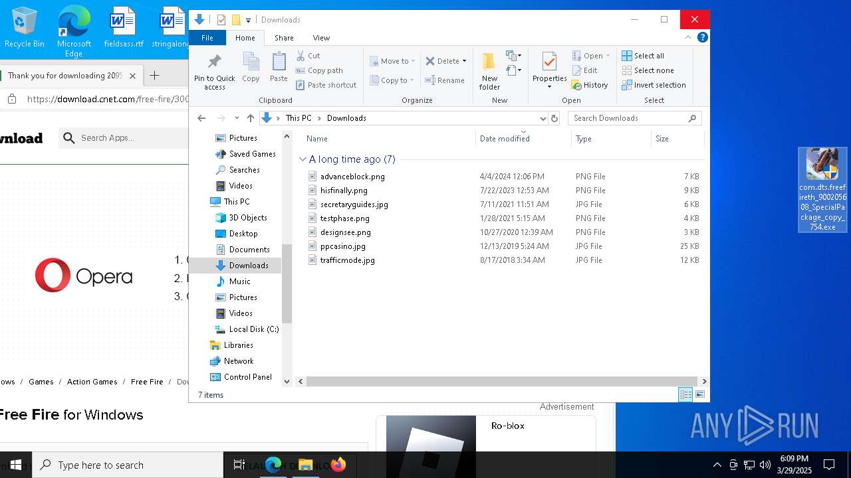The height and width of the screenshot is (478, 851).
Task: Click Copy path command
Action: (x=319, y=70)
